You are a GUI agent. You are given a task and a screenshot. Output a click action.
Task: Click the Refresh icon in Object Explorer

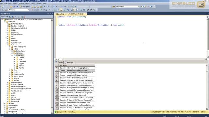pos(22,17)
